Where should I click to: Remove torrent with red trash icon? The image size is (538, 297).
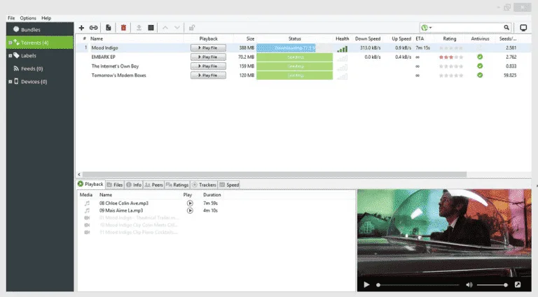pyautogui.click(x=123, y=28)
